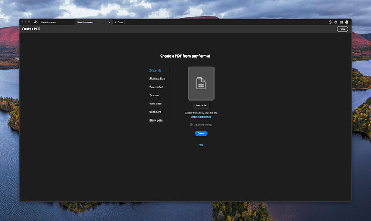Open the Help link below Create
Image resolution: width=371 pixels, height=221 pixels.
point(201,145)
